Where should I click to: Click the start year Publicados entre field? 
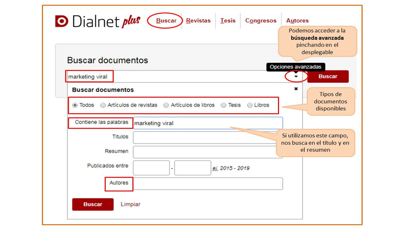point(151,168)
